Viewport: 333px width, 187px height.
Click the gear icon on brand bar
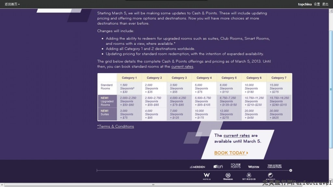point(291,170)
